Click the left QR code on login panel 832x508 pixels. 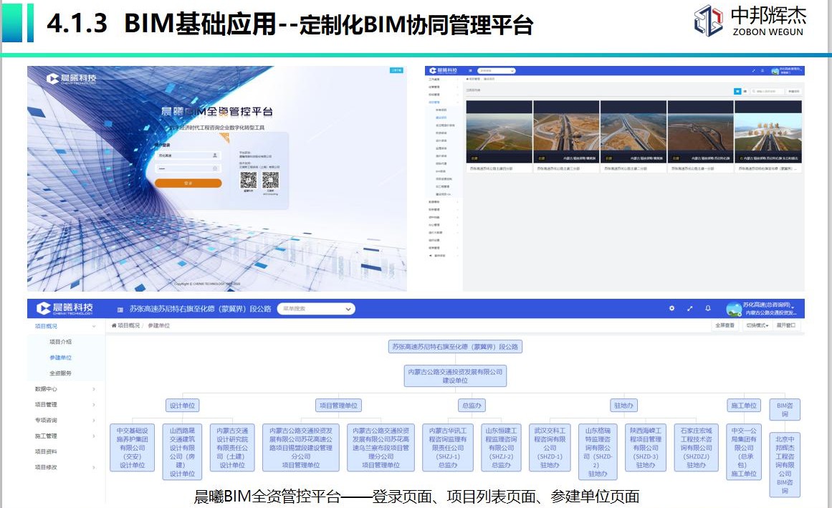coord(249,181)
